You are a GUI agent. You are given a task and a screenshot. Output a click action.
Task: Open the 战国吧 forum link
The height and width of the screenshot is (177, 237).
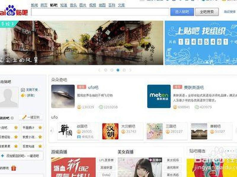pyautogui.click(x=82, y=126)
